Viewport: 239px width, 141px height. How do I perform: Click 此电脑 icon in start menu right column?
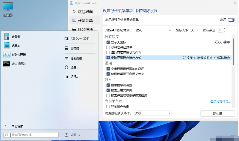click(x=66, y=48)
